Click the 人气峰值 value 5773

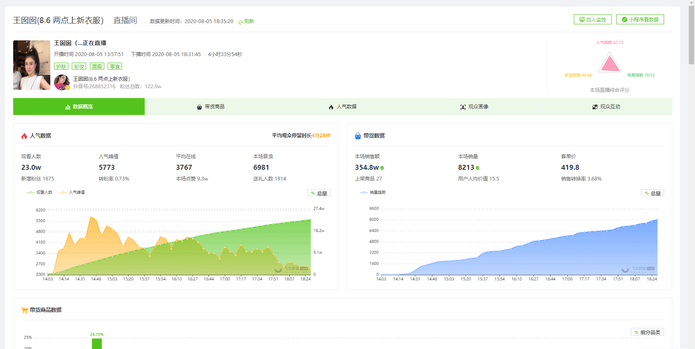(107, 167)
